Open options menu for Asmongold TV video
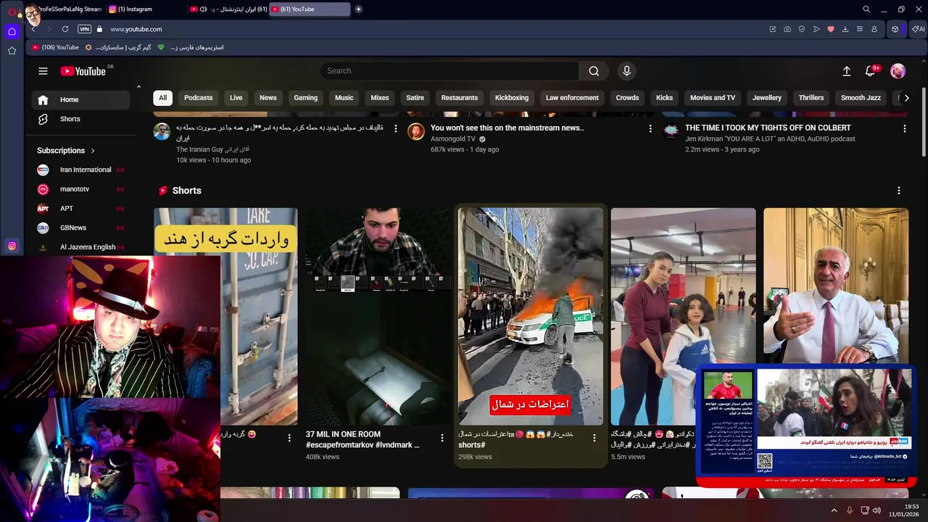 click(x=650, y=128)
